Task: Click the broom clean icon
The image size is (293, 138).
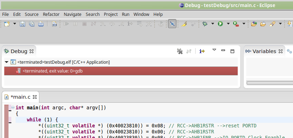Action: 184,24
